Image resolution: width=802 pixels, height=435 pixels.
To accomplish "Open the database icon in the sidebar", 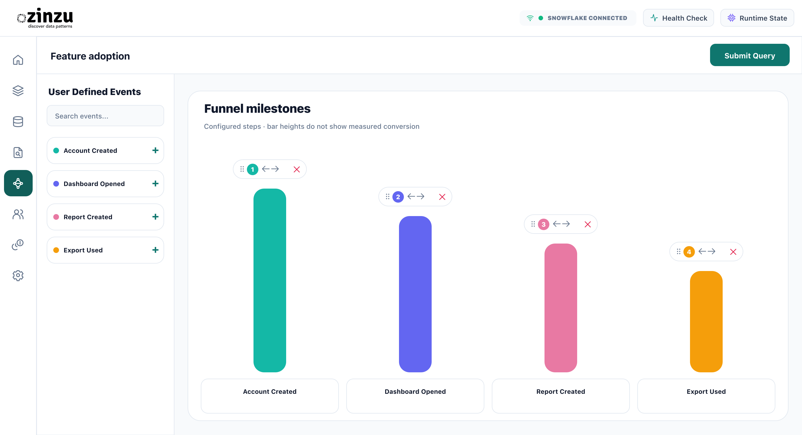I will click(x=18, y=121).
